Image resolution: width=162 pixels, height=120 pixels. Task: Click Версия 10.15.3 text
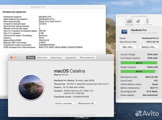click(61, 75)
